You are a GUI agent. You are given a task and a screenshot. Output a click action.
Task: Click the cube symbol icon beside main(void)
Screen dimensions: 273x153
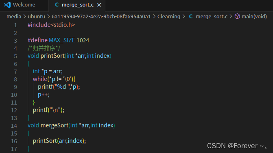237,16
